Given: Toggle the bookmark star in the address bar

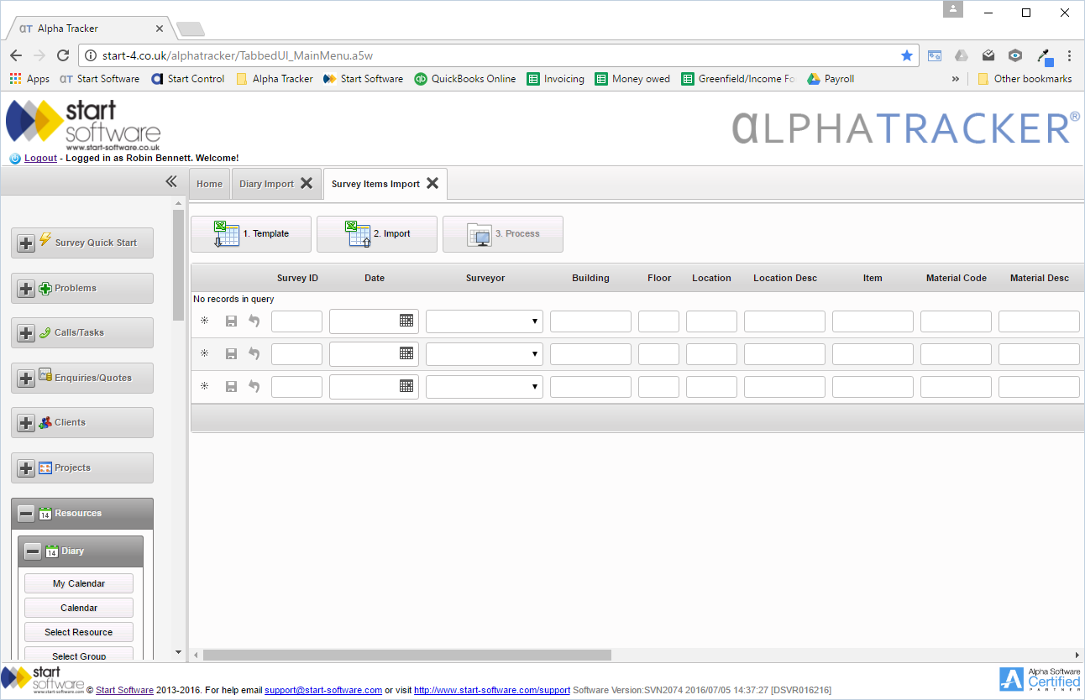Looking at the screenshot, I should (907, 55).
